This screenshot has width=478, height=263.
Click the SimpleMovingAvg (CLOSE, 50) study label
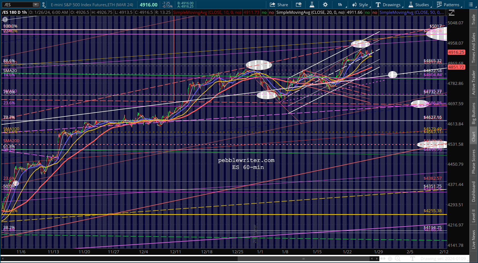click(412, 12)
